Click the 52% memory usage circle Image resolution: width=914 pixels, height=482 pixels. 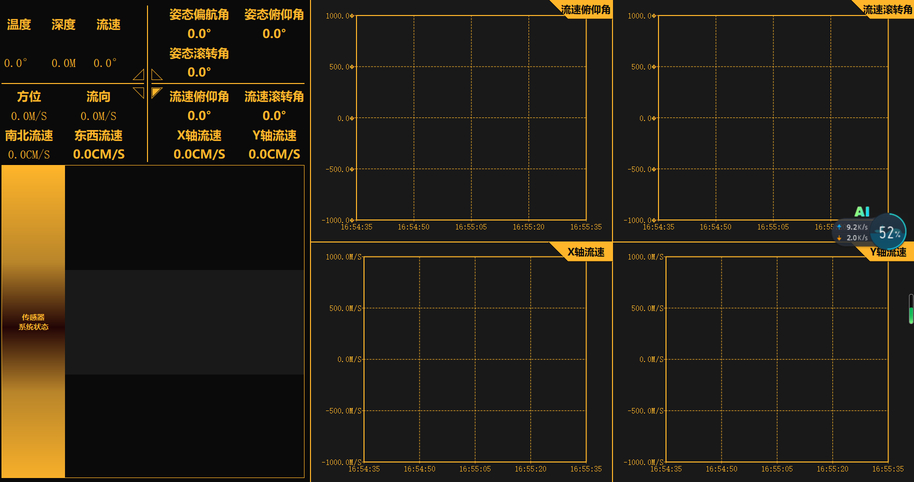coord(889,232)
